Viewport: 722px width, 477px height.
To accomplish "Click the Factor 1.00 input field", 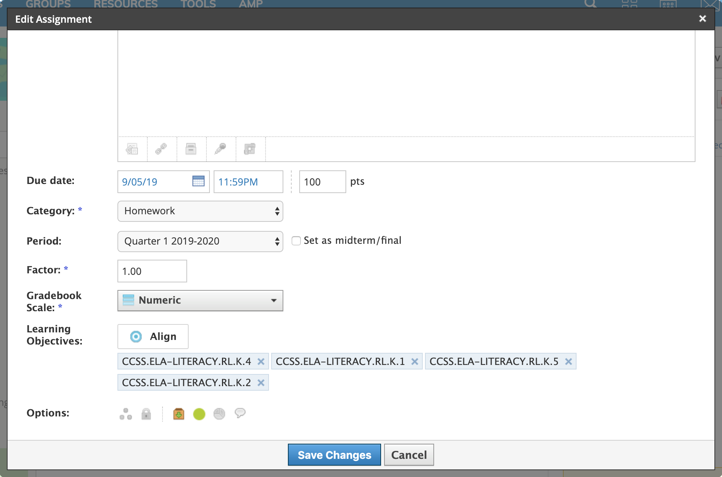I will pyautogui.click(x=152, y=271).
